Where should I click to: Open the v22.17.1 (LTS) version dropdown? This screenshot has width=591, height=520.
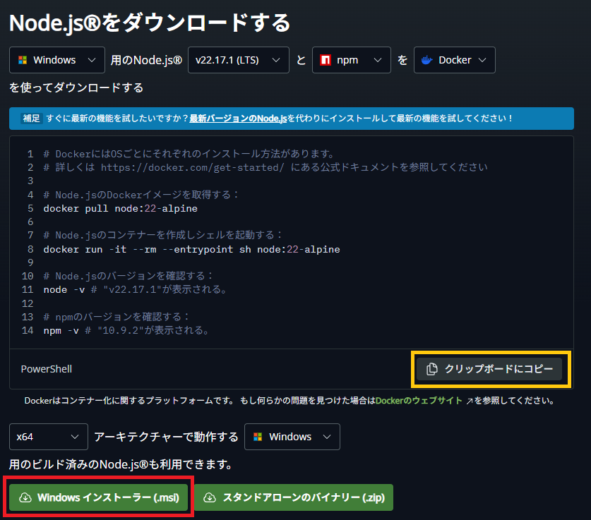coord(239,60)
